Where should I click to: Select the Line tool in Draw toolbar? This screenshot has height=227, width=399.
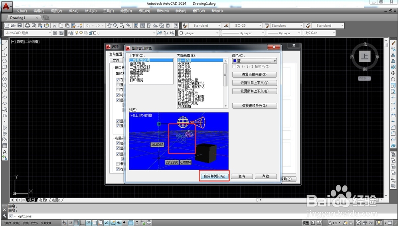click(4, 43)
